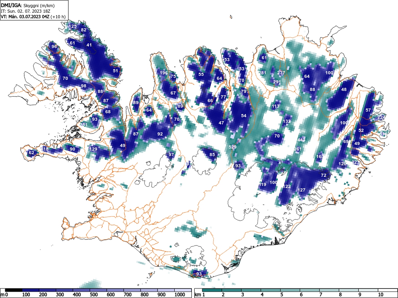Select the 'IT: Sun. 02. 07. 2023 18Z' line
The image size is (398, 298).
click(25, 11)
